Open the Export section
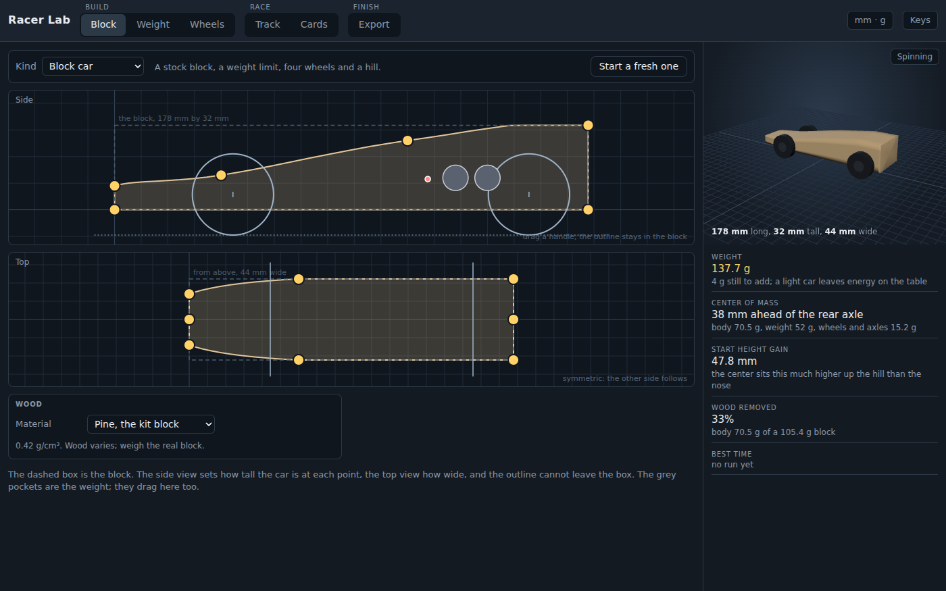 pos(374,24)
